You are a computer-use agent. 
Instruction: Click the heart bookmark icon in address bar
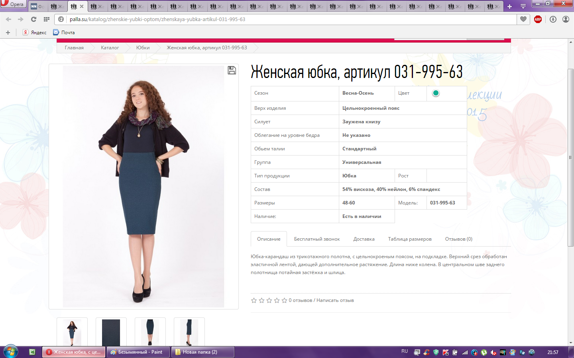coord(523,19)
